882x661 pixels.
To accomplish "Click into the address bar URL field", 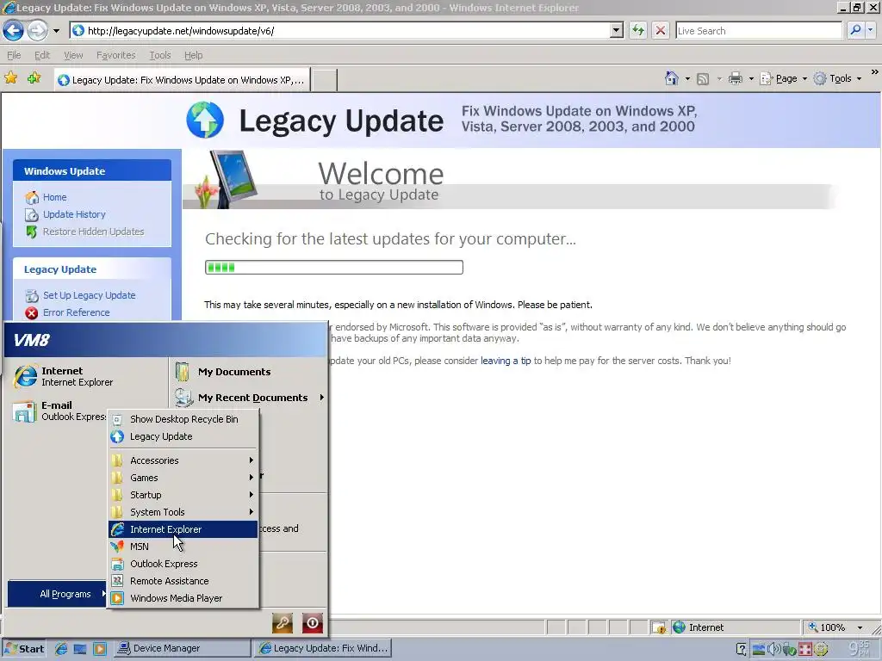I will point(341,31).
